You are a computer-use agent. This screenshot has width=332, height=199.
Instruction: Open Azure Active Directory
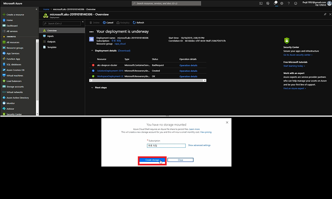coord(16,98)
